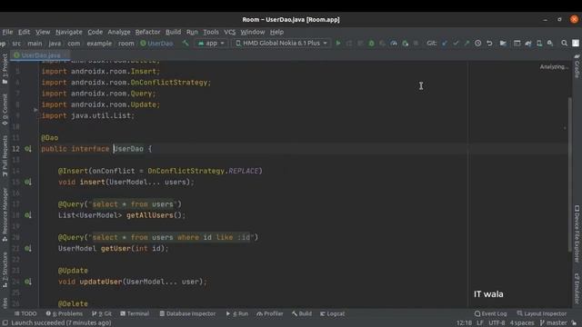Open the Run tool window in the bottom bar
This screenshot has height=327, width=582.
[237, 313]
